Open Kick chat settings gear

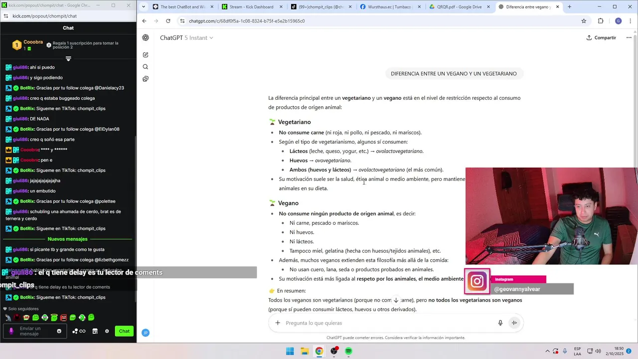tap(107, 331)
